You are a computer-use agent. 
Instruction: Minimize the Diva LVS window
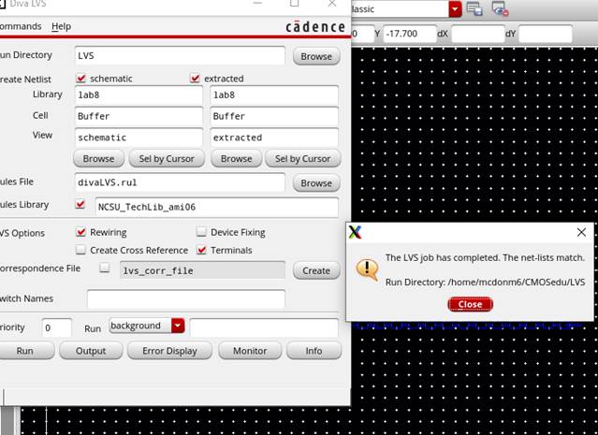257,4
